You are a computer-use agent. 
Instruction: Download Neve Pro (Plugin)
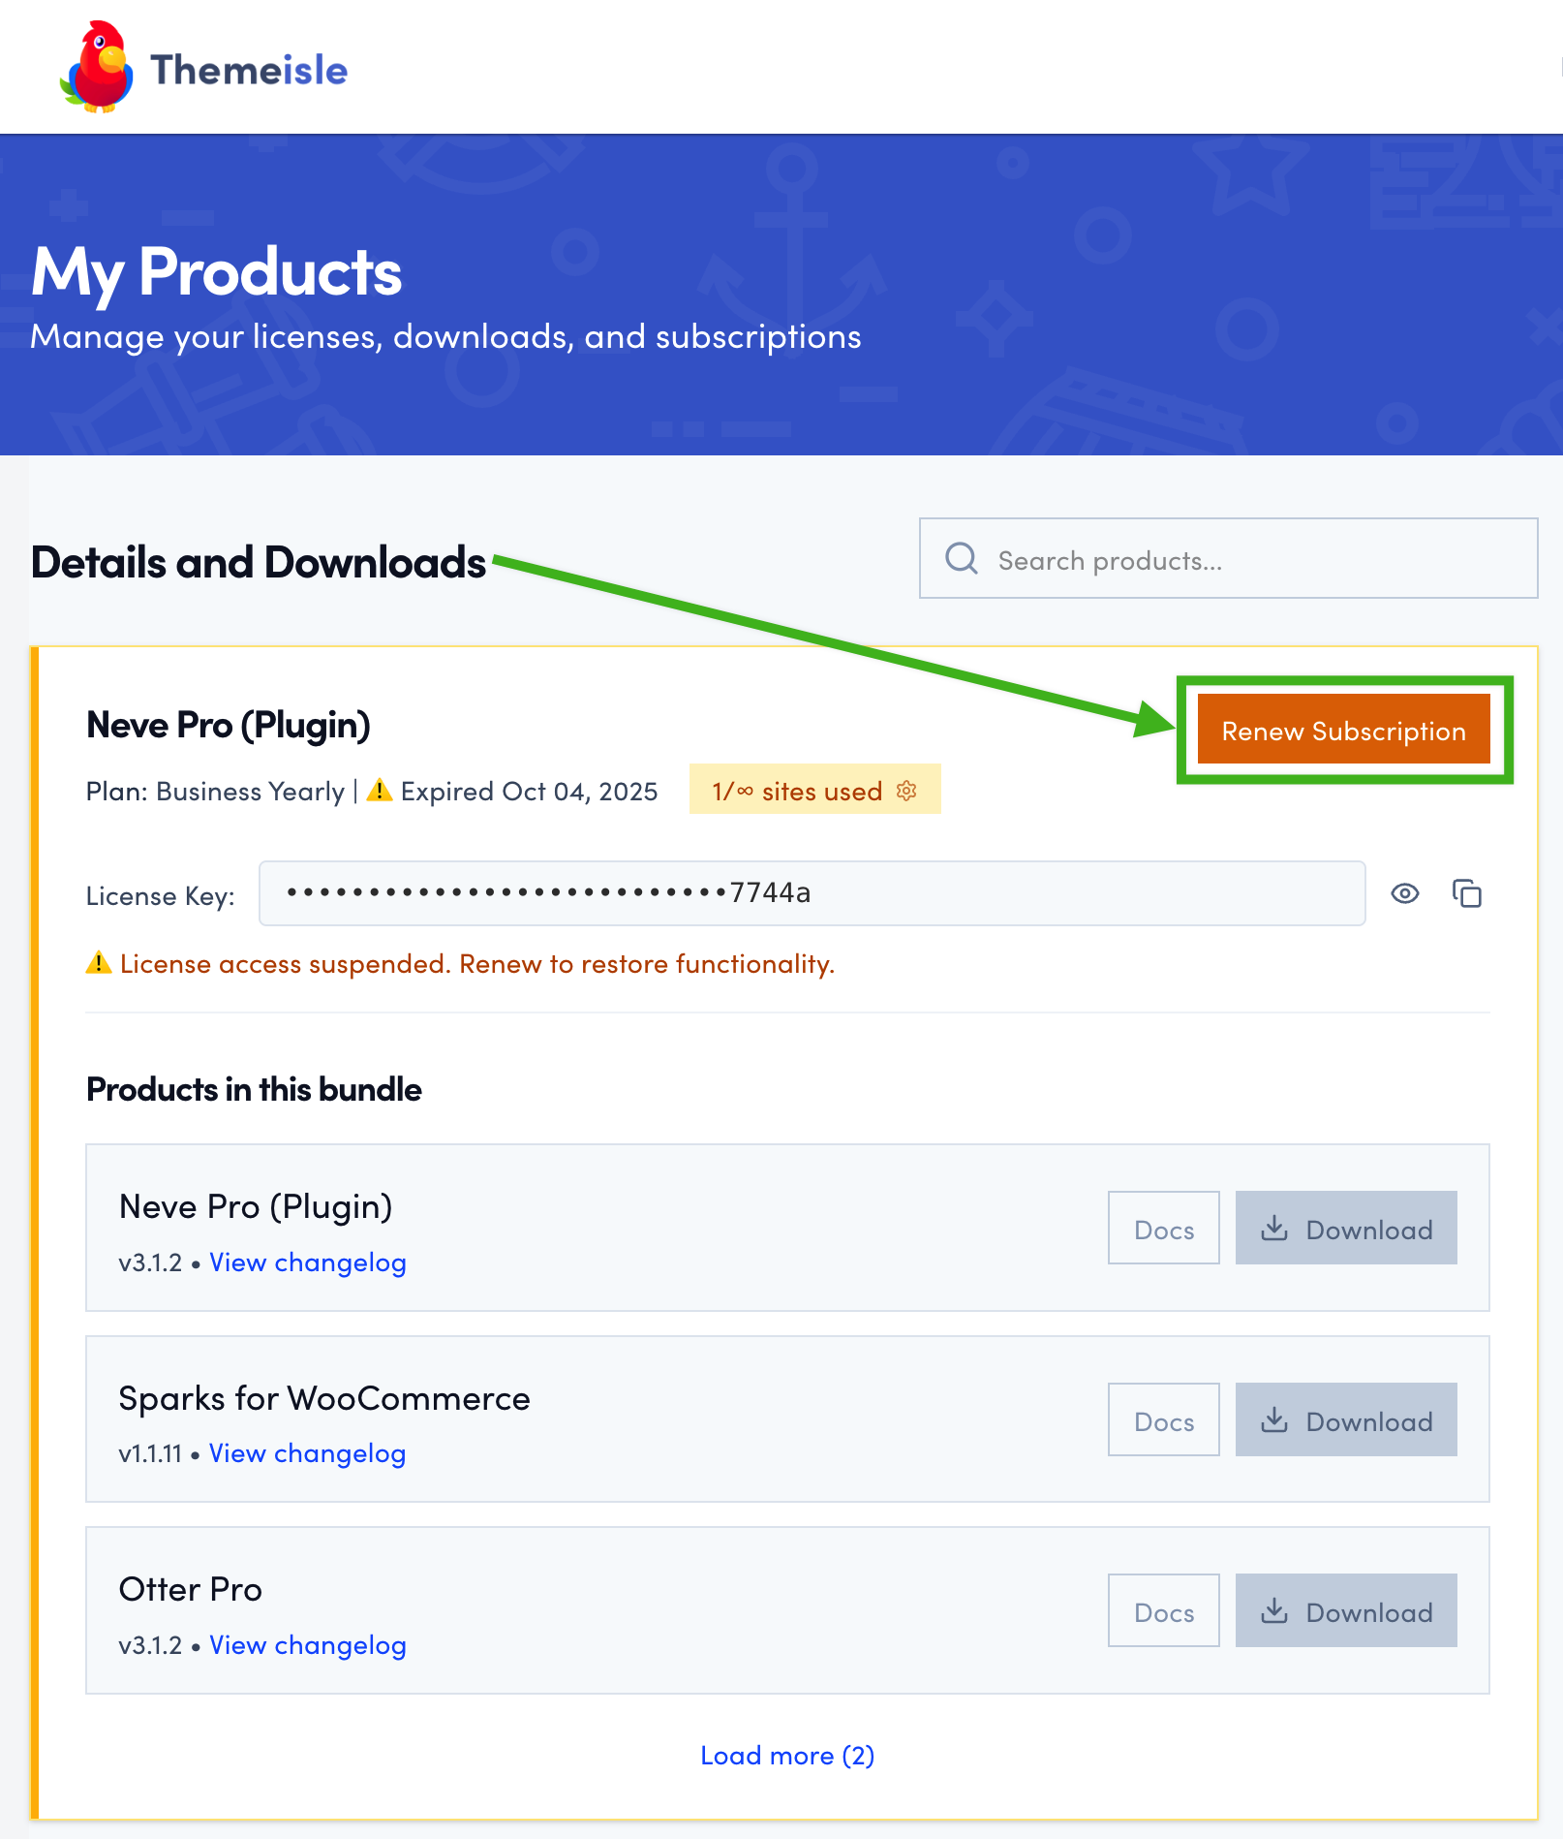(1346, 1229)
